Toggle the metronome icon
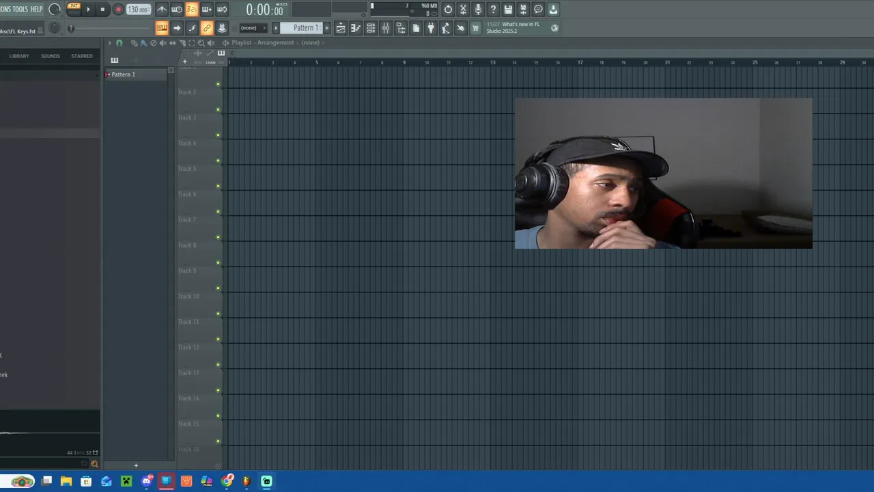 pos(162,9)
